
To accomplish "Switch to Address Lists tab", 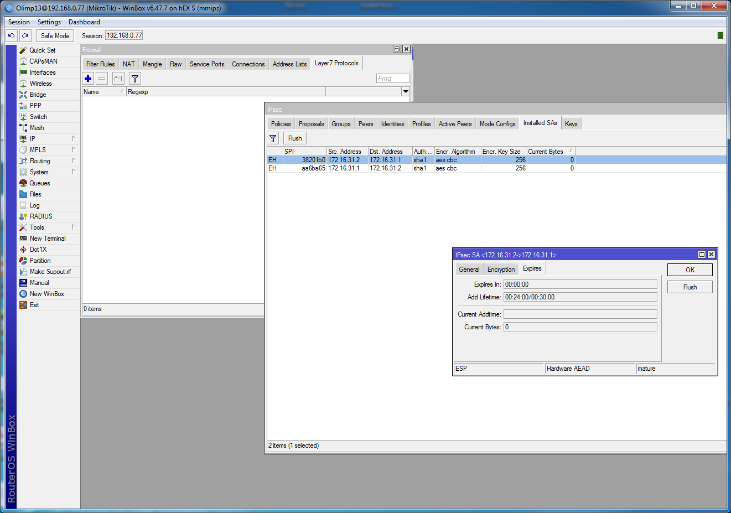I will pos(290,64).
